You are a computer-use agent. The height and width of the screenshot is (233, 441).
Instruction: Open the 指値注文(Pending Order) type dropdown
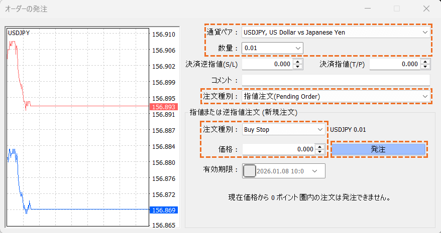pyautogui.click(x=336, y=97)
